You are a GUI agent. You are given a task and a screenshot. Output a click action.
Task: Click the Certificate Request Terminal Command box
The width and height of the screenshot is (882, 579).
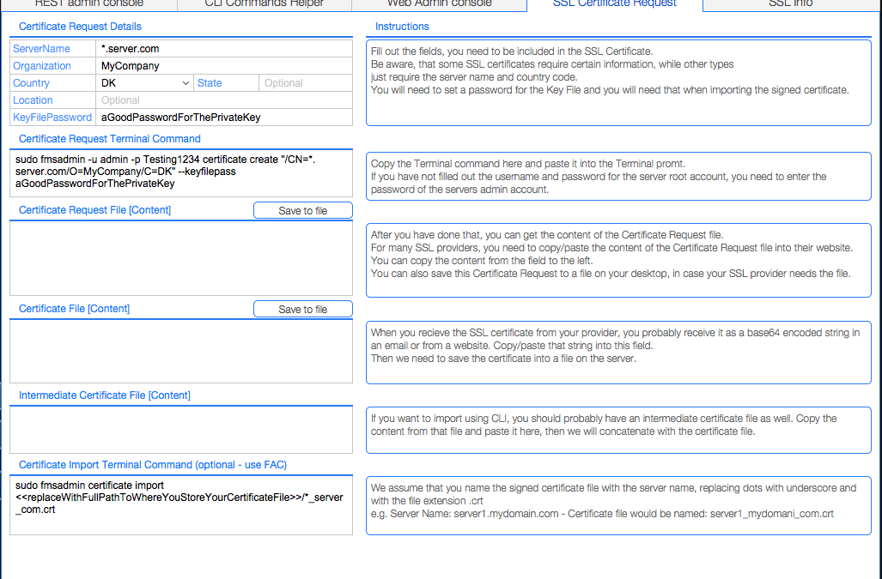coord(181,173)
